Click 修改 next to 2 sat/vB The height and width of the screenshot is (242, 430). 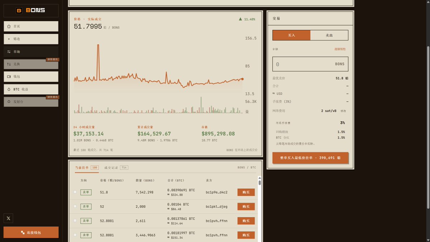click(x=343, y=111)
